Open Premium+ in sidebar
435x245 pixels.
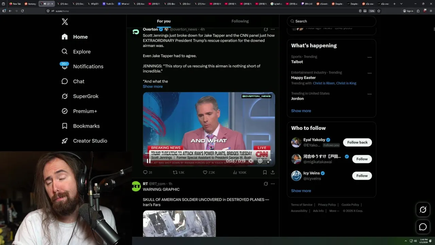coord(79,111)
